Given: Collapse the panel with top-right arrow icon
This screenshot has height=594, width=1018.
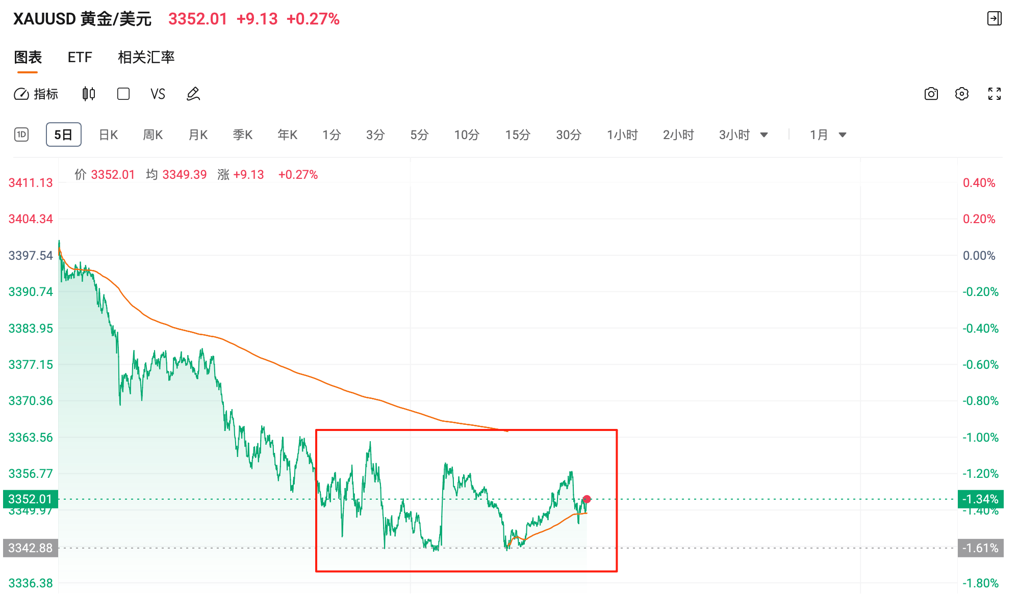Looking at the screenshot, I should click(994, 19).
